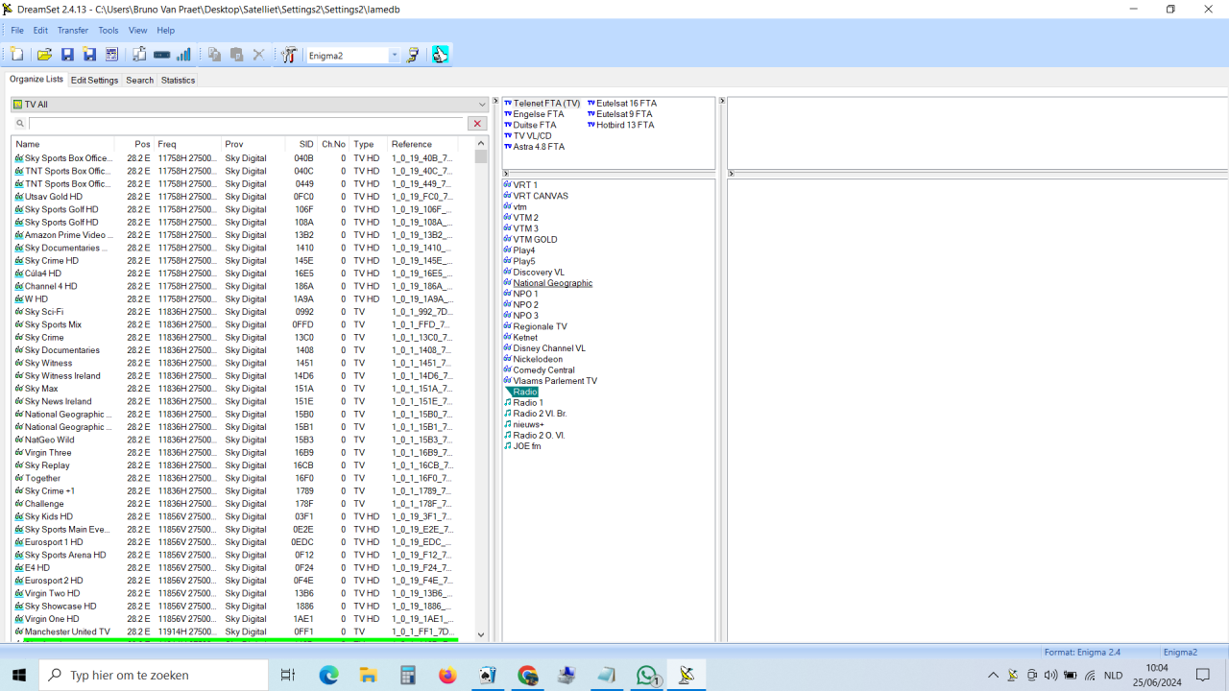The height and width of the screenshot is (691, 1229).
Task: Expand the TV All list dropdown
Action: pyautogui.click(x=482, y=105)
